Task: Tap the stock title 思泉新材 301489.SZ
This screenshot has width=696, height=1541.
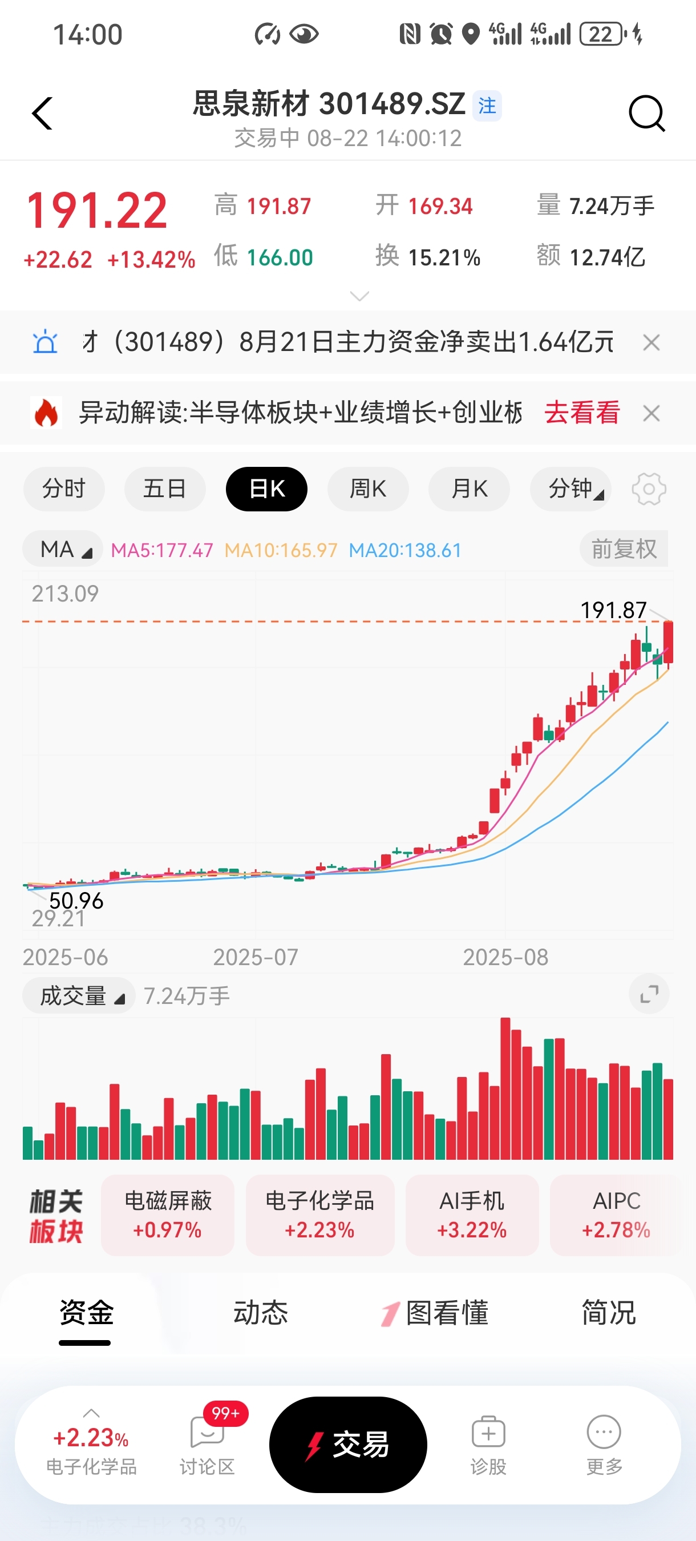Action: click(x=329, y=103)
